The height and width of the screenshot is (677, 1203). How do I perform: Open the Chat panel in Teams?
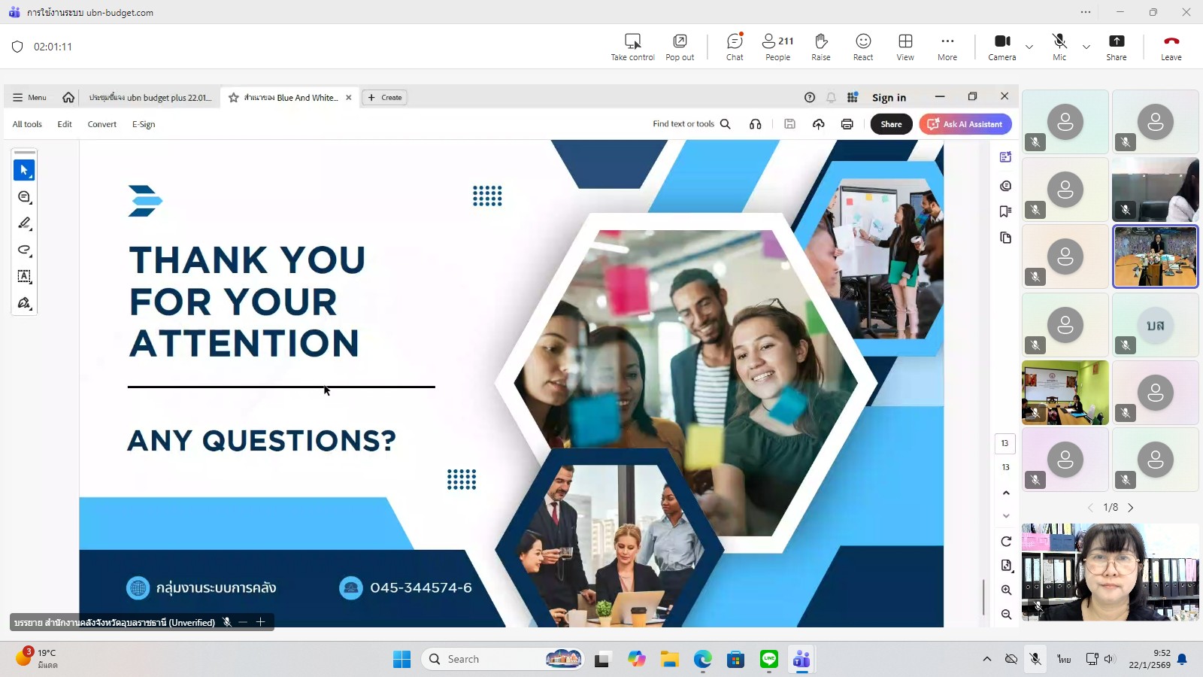(x=735, y=47)
